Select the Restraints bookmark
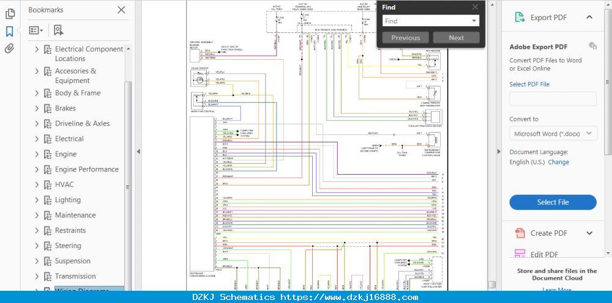The height and width of the screenshot is (303, 612). click(70, 230)
